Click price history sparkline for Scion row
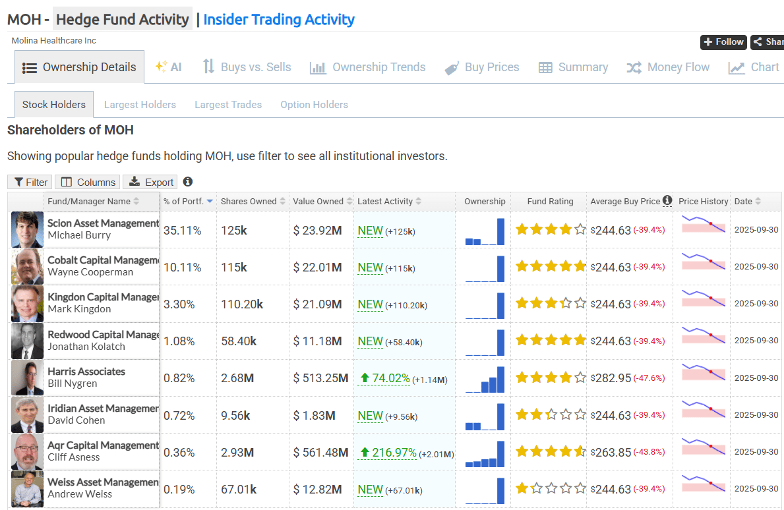Screen dimensions: 784x510 pos(703,224)
